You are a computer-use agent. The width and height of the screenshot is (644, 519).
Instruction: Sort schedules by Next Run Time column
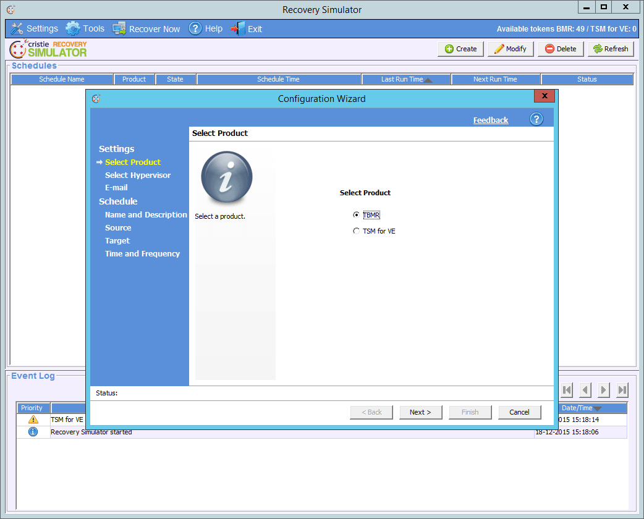tap(495, 79)
